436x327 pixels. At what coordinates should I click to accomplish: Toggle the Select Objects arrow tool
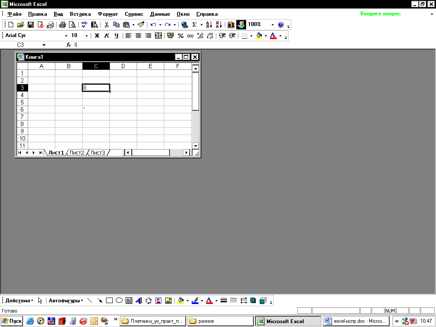(40, 301)
